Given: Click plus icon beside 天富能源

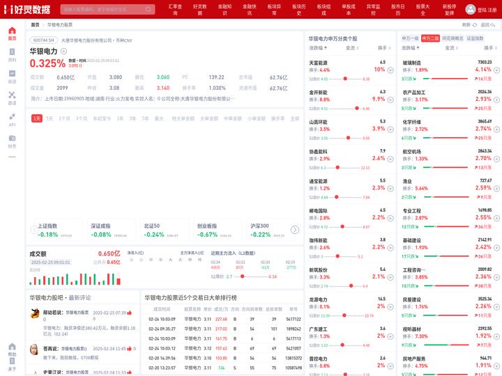Looking at the screenshot, I should click(390, 70).
